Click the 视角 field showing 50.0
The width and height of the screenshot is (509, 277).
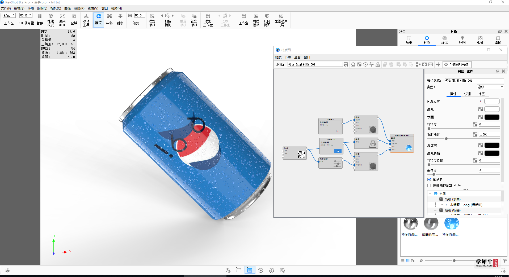(x=140, y=15)
